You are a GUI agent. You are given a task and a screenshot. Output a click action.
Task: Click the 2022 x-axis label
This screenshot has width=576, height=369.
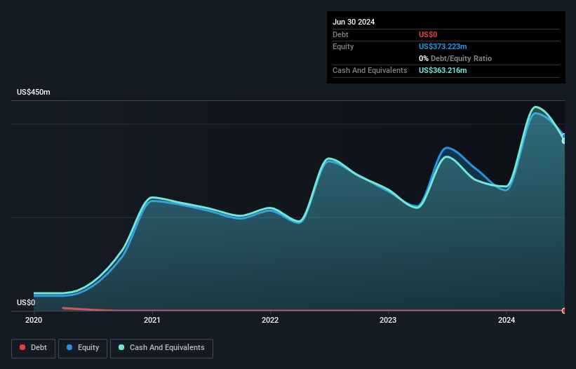[x=270, y=320]
